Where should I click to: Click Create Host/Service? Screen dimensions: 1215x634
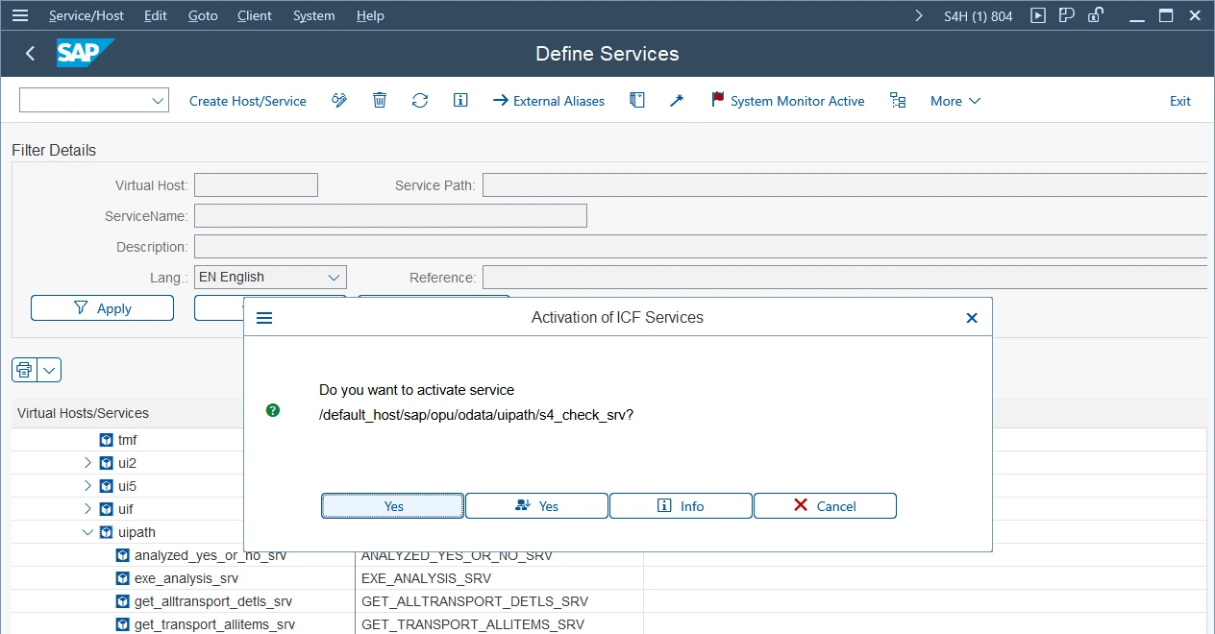248,101
